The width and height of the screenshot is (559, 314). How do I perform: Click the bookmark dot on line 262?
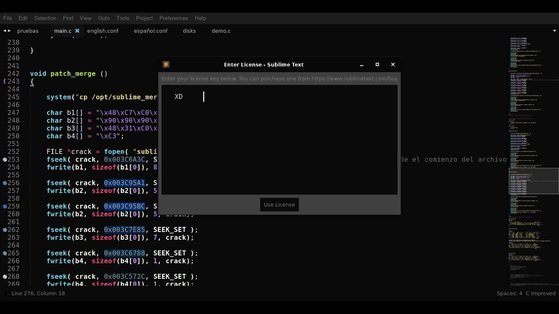tap(5, 230)
